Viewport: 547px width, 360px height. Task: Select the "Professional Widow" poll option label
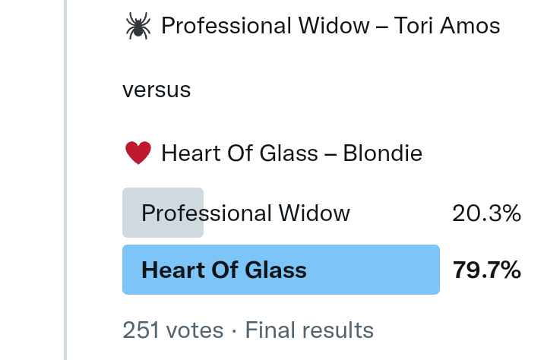click(x=245, y=213)
